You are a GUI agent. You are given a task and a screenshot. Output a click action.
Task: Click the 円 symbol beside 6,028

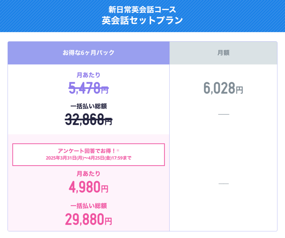239,90
